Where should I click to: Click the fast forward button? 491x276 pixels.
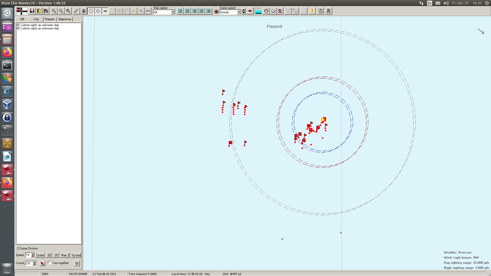coord(202,11)
